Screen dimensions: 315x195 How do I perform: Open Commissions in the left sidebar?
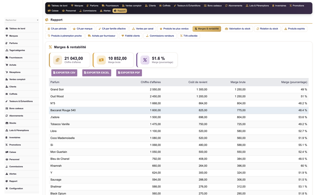pyautogui.click(x=22, y=167)
